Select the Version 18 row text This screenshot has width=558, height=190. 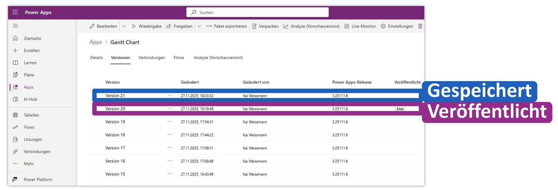click(115, 135)
